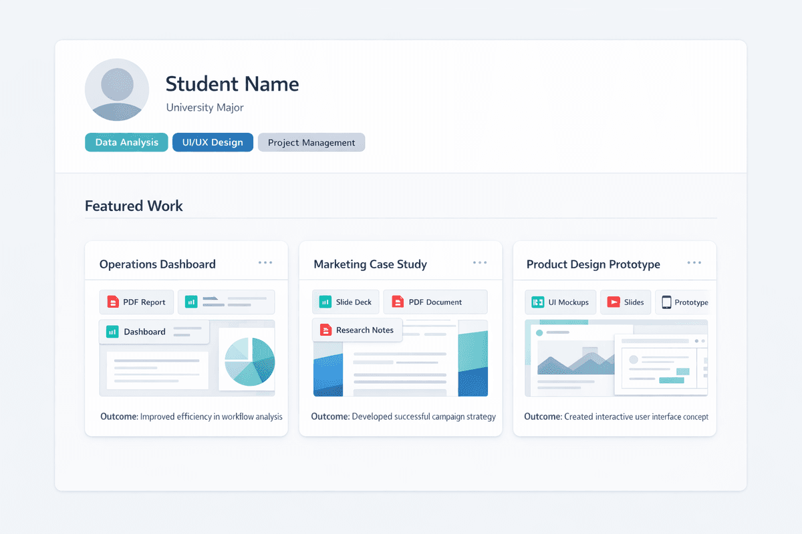The width and height of the screenshot is (802, 534).
Task: Select the Data Analysis skill tag
Action: [x=126, y=142]
